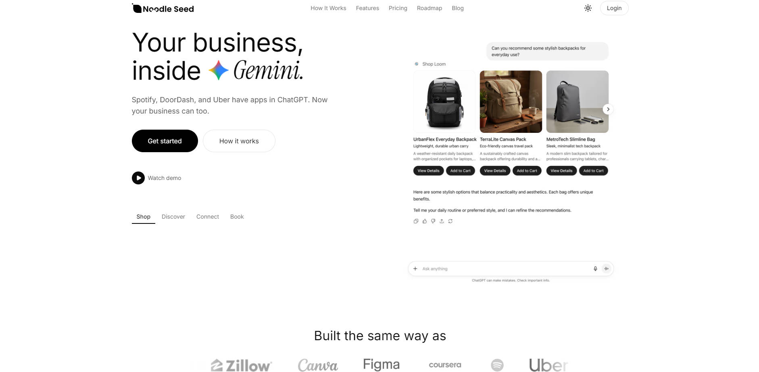759x372 pixels.
Task: Switch to the Discover tab
Action: 173,217
